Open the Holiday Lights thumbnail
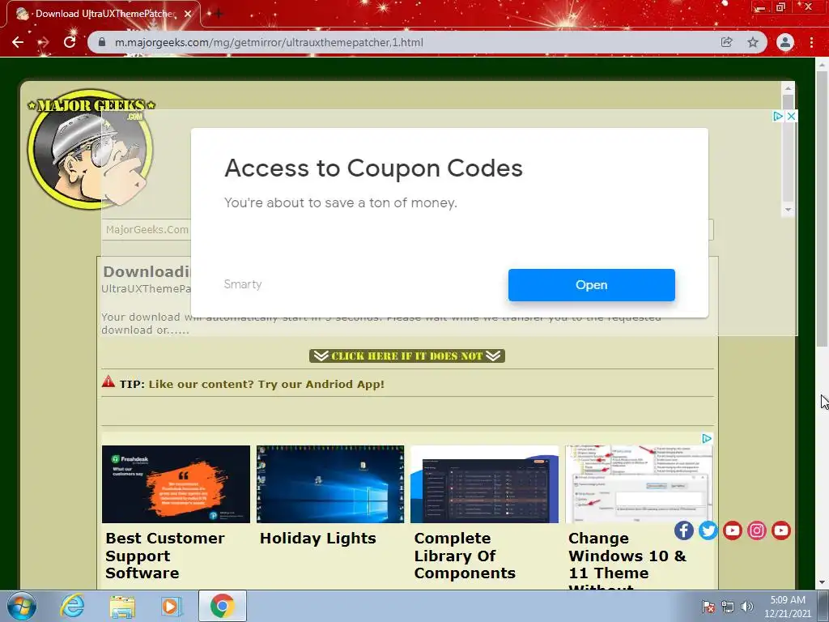Viewport: 829px width, 622px height. pyautogui.click(x=330, y=484)
